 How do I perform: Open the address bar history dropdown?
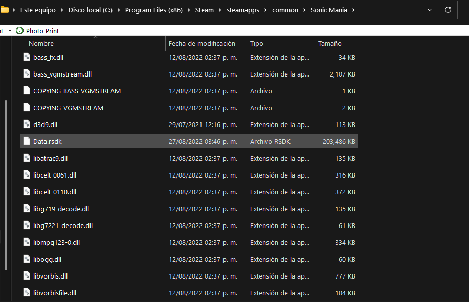pos(430,10)
